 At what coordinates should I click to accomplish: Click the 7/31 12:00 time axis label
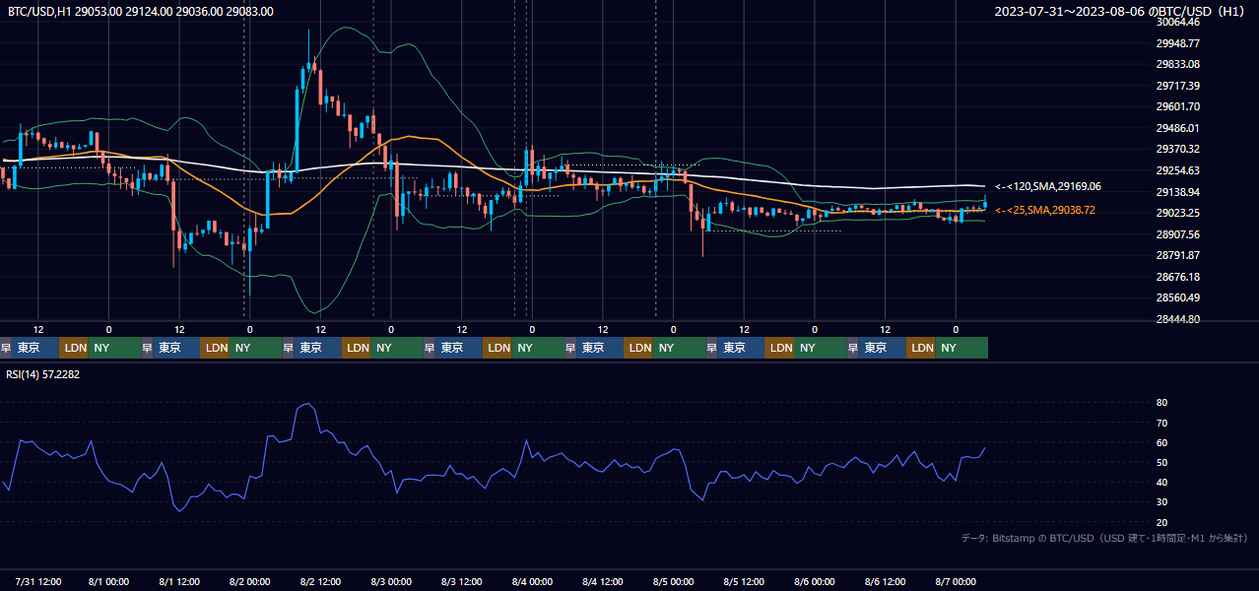pos(38,581)
